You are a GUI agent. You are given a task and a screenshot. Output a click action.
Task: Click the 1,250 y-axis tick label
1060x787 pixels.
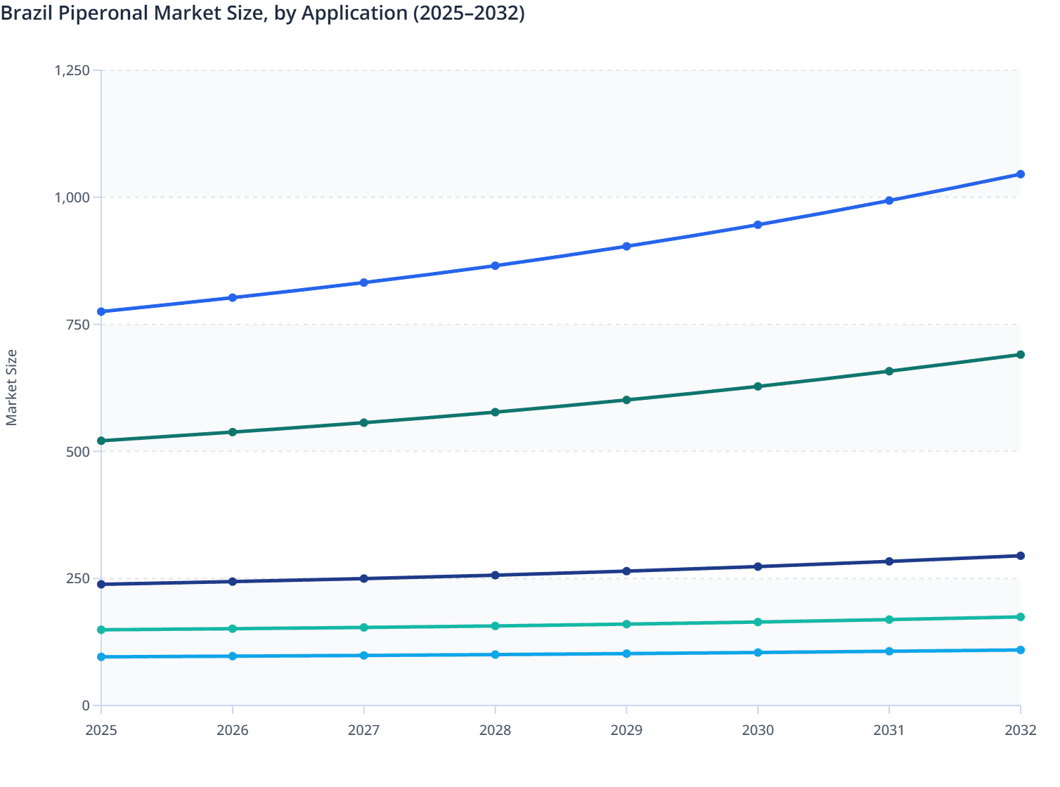(x=72, y=70)
